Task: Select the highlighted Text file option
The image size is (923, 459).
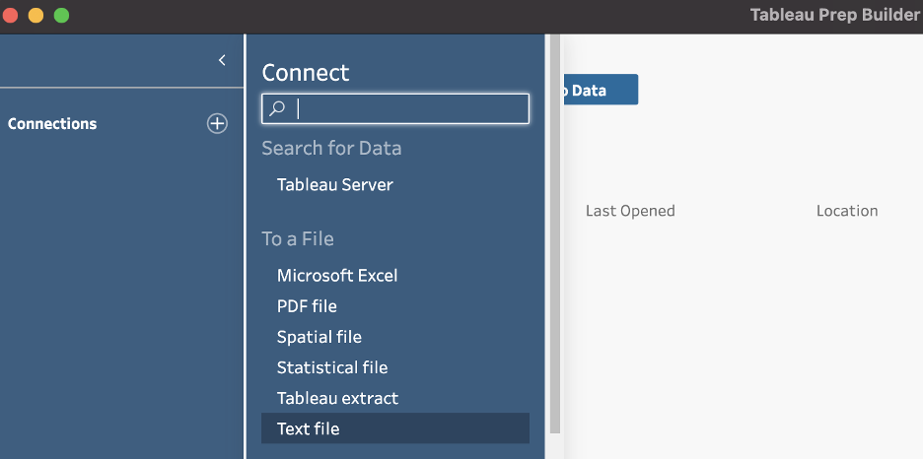Action: (309, 428)
